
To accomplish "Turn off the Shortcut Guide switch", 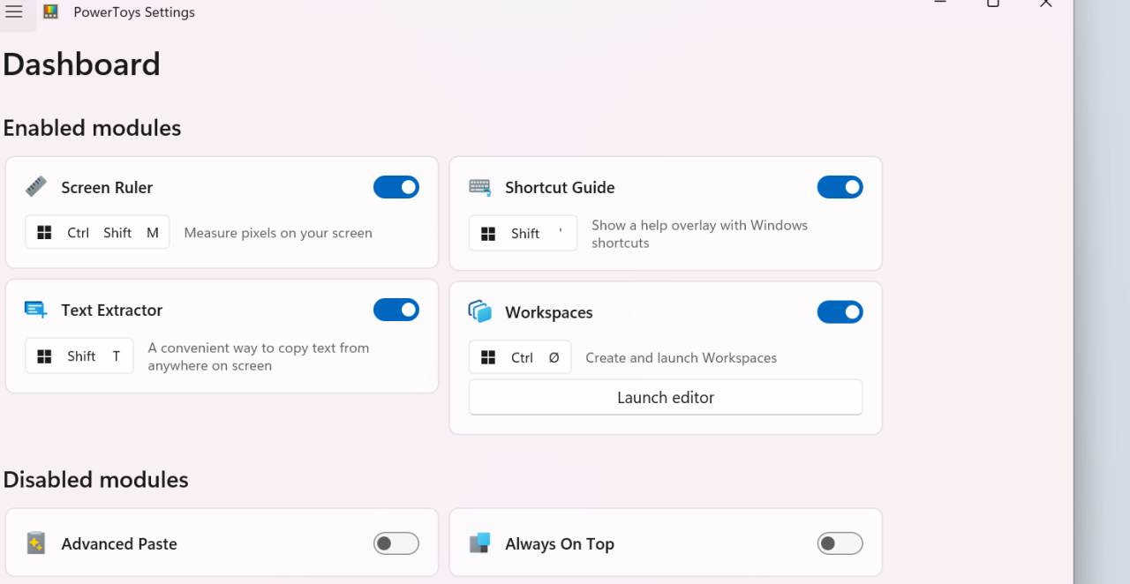I will [840, 187].
